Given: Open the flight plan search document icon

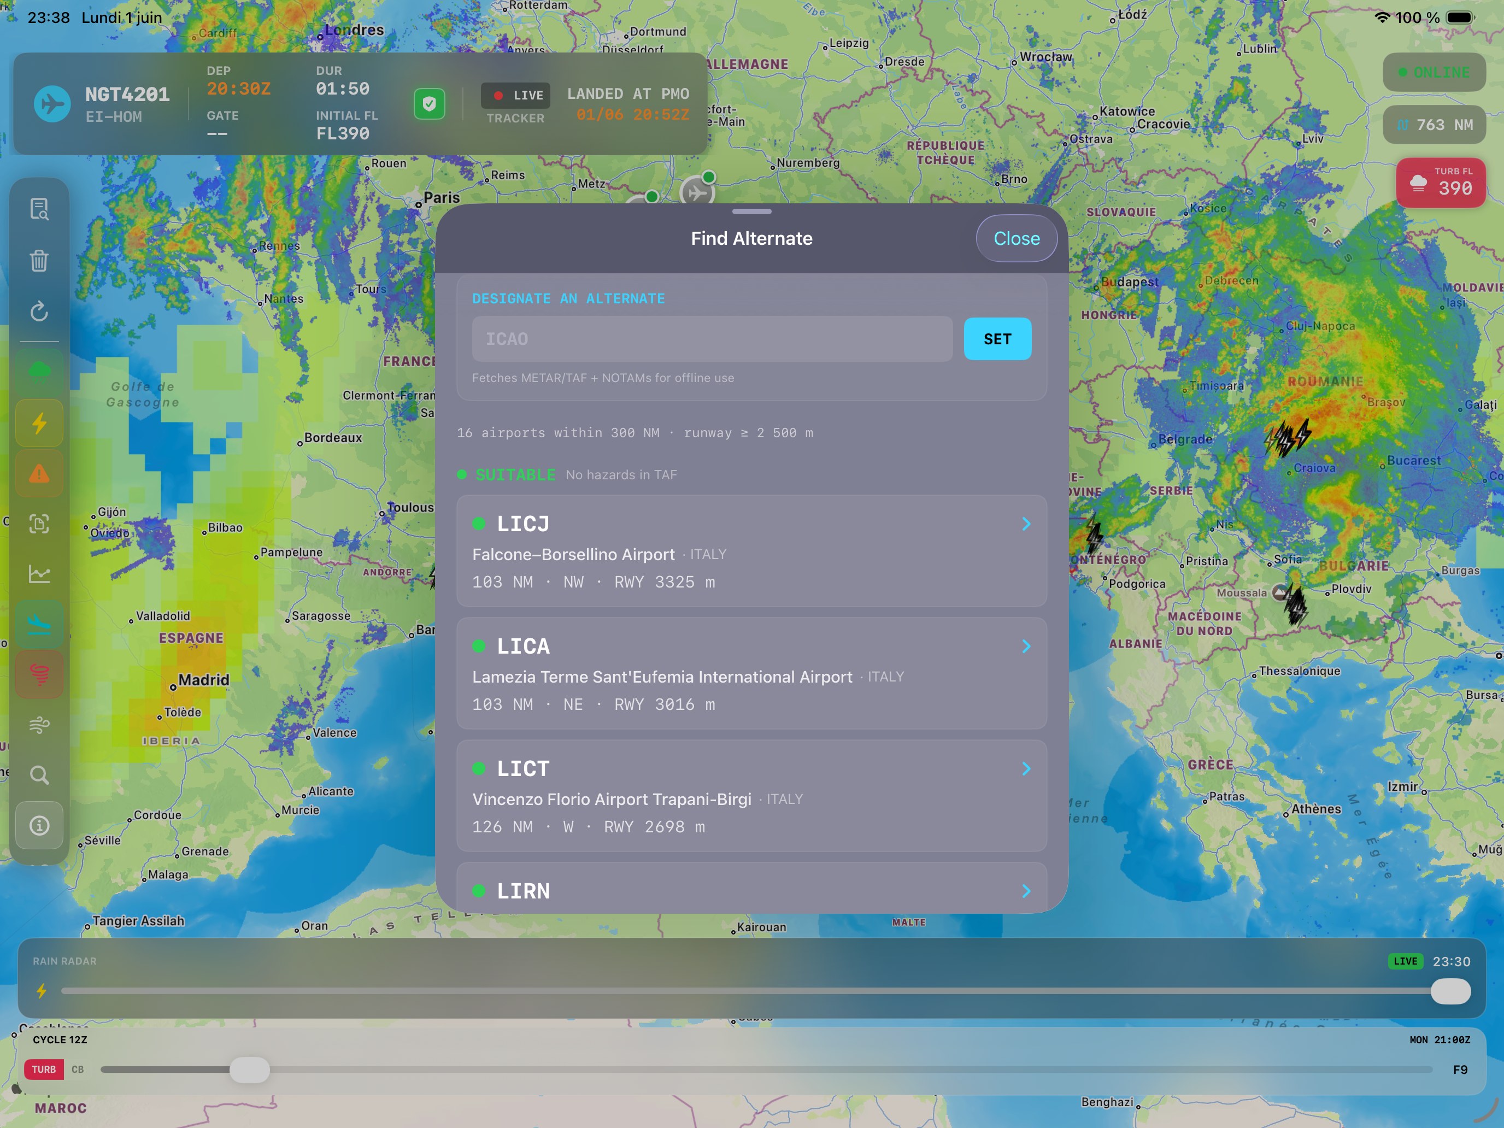Looking at the screenshot, I should (x=39, y=209).
